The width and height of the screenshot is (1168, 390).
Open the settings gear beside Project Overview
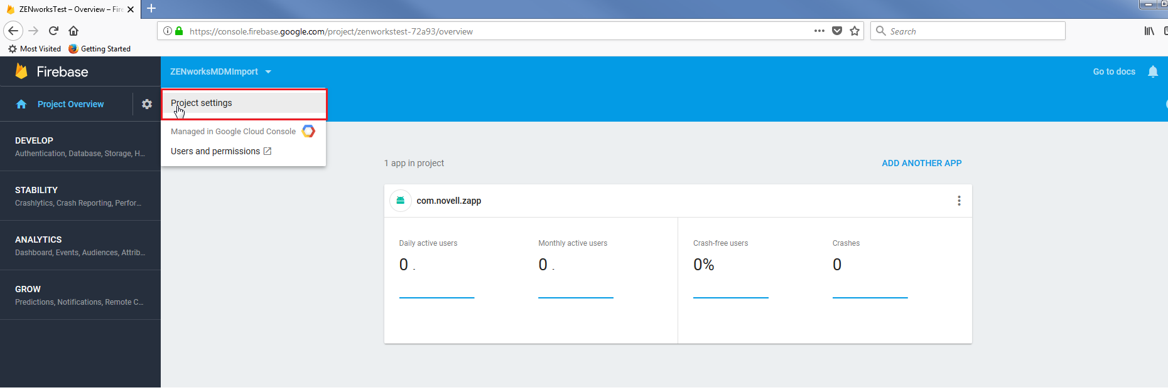pos(147,104)
